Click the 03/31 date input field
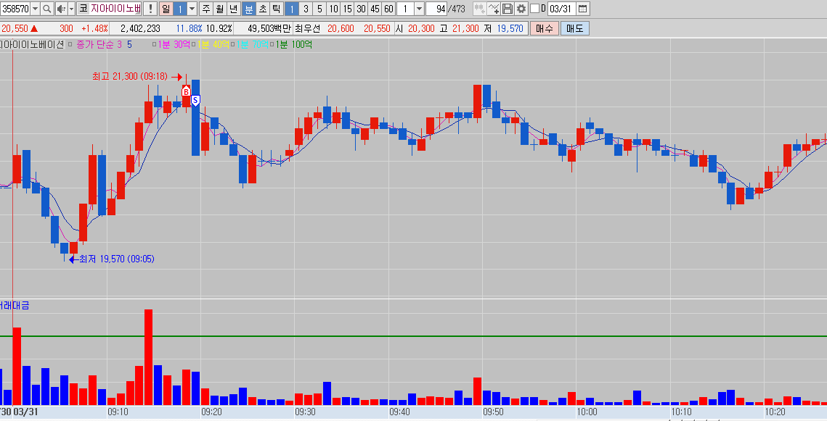The height and width of the screenshot is (421, 827). pyautogui.click(x=561, y=9)
